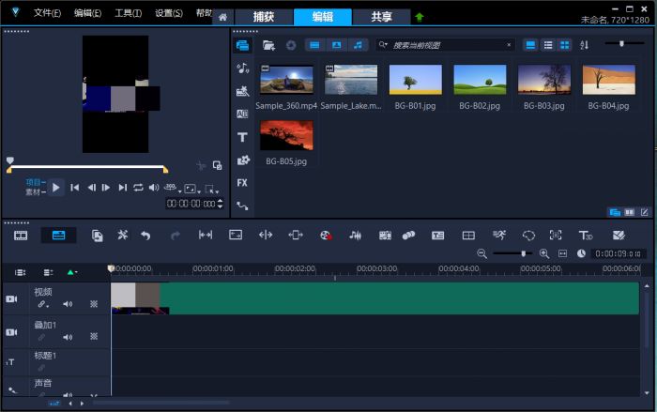Switch to the 捕获 tab
The image size is (657, 412).
click(x=264, y=17)
